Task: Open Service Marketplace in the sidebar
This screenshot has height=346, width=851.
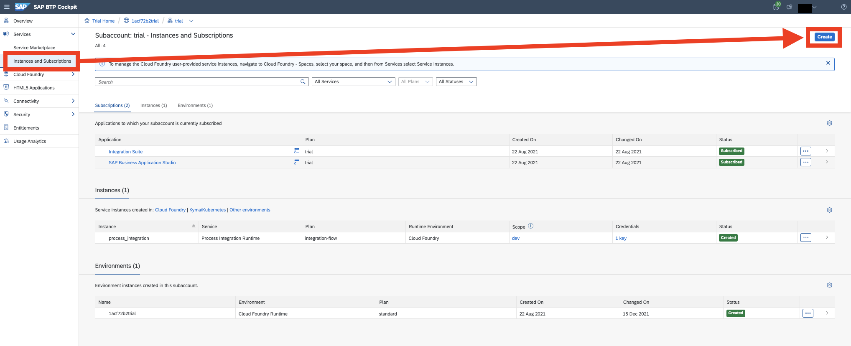Action: [34, 48]
